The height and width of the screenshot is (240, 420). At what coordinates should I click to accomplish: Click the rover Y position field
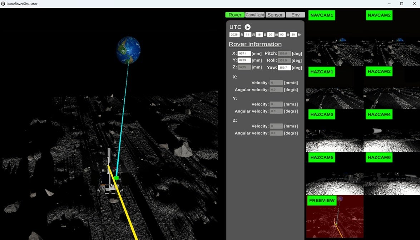tap(244, 60)
